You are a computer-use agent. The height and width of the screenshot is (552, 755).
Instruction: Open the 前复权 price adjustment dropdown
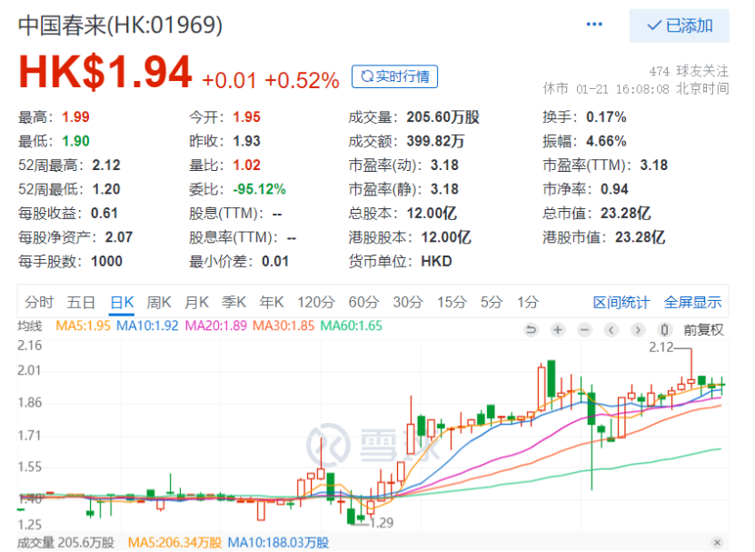click(703, 329)
